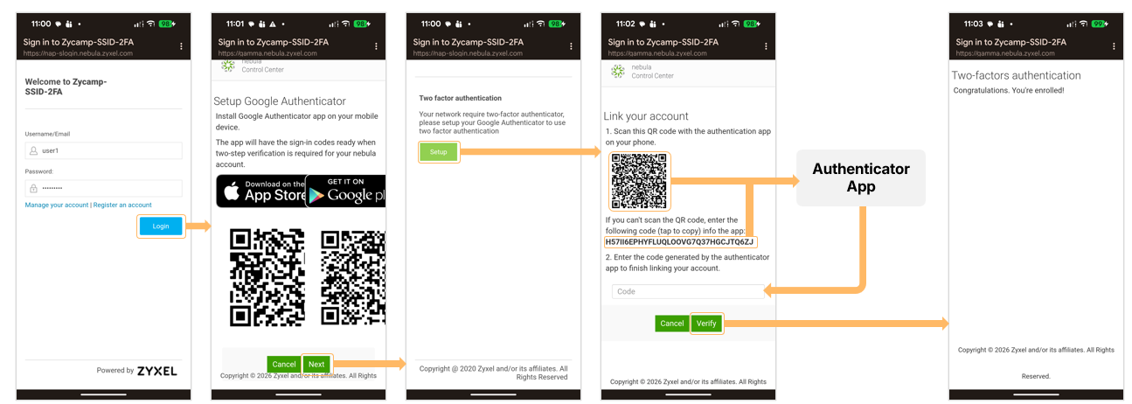Tap battery indicator in the 11:03 status bar

tap(1098, 24)
